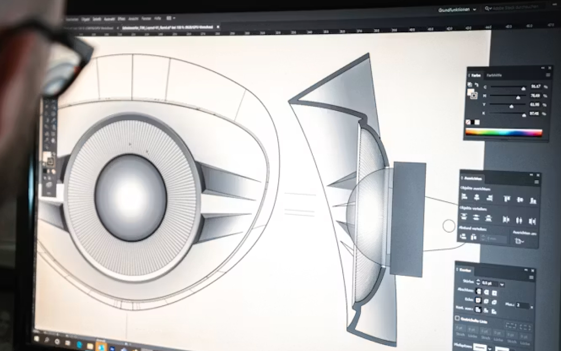Select the round cap icon in Kontur panel
Image resolution: width=561 pixels, height=351 pixels.
486,292
